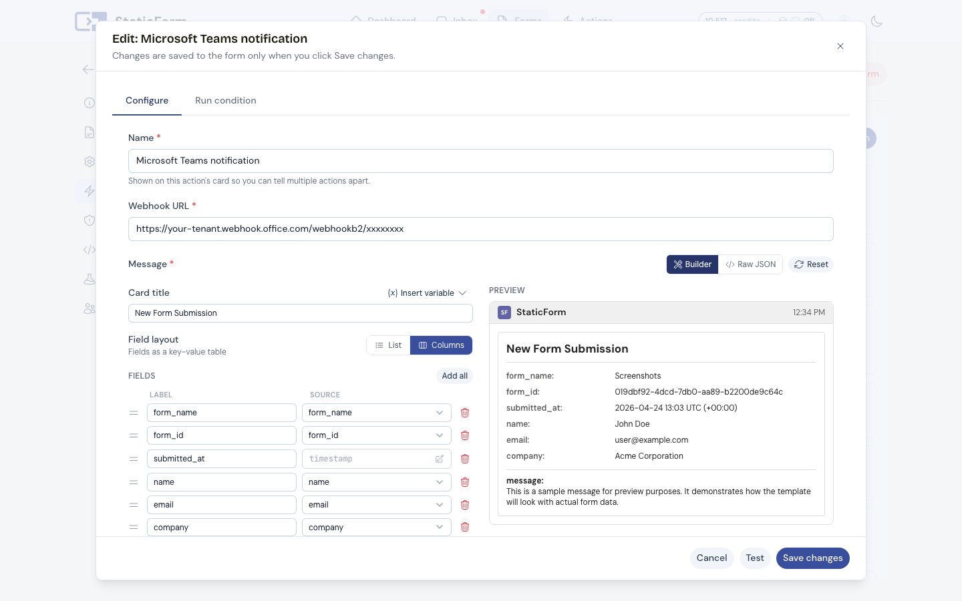Click the timestamp source field
The image size is (962, 601).
pyautogui.click(x=376, y=459)
